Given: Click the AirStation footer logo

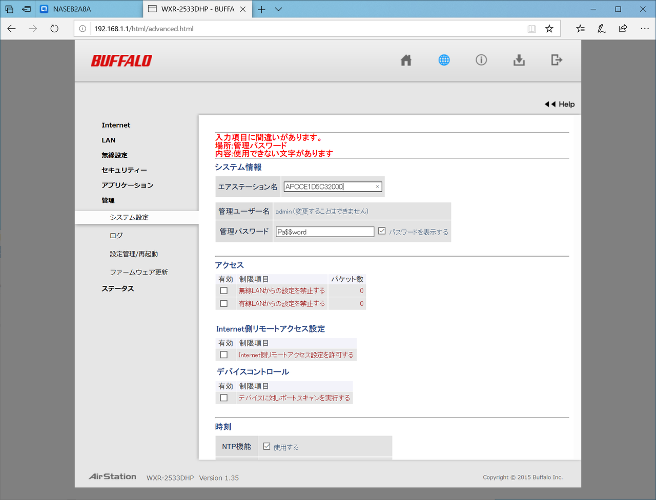Looking at the screenshot, I should pyautogui.click(x=113, y=476).
